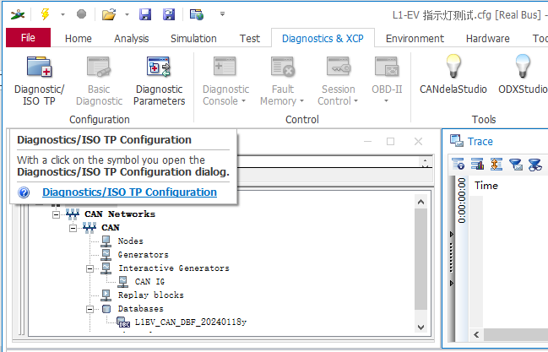Open dropdown arrow next to Start lightning icon
Image resolution: width=548 pixels, height=352 pixels.
(63, 14)
